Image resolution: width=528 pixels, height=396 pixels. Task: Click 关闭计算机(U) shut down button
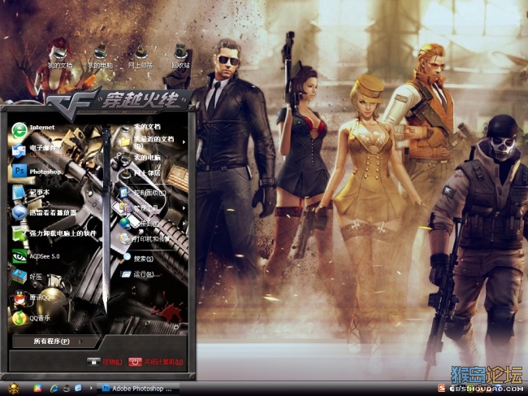(x=156, y=362)
